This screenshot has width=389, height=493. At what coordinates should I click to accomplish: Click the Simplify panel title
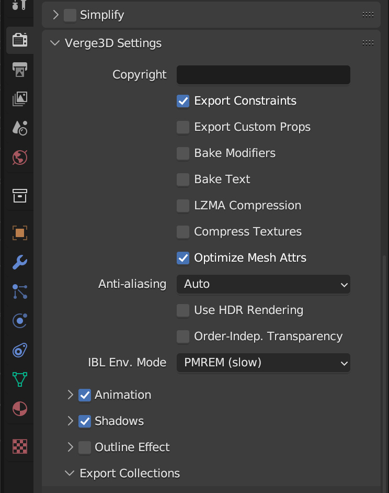(102, 15)
